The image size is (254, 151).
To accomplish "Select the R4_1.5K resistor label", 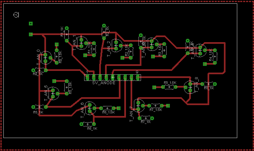I will pyautogui.click(x=210, y=55).
